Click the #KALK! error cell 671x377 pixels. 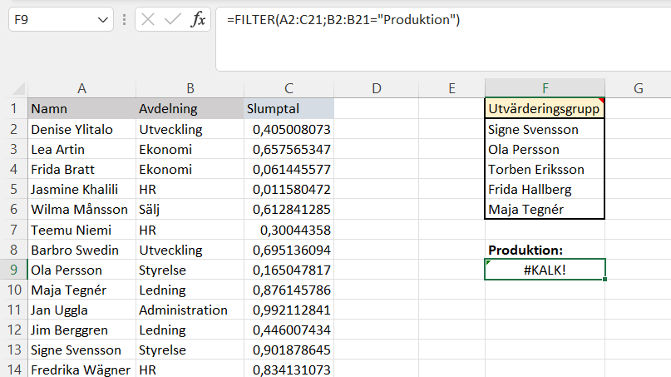545,270
